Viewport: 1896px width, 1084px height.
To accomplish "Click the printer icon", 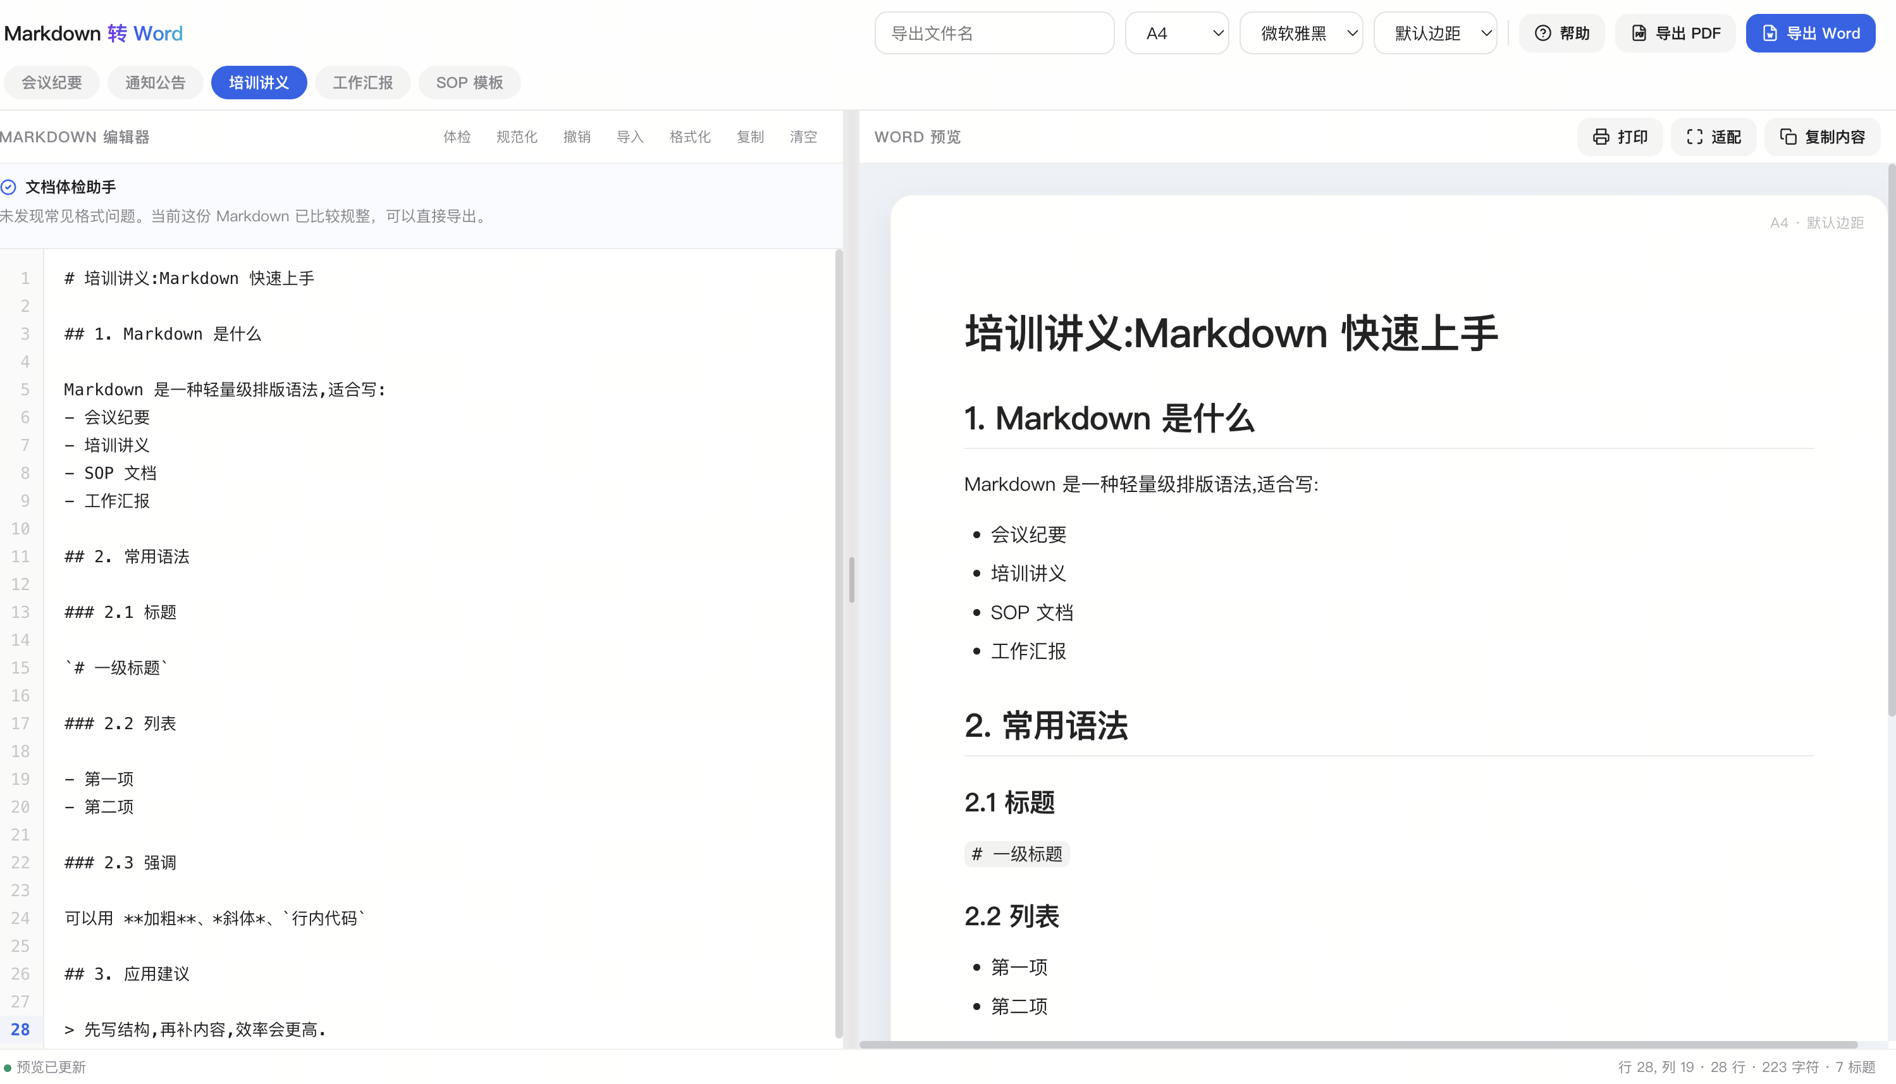I will coord(1601,137).
